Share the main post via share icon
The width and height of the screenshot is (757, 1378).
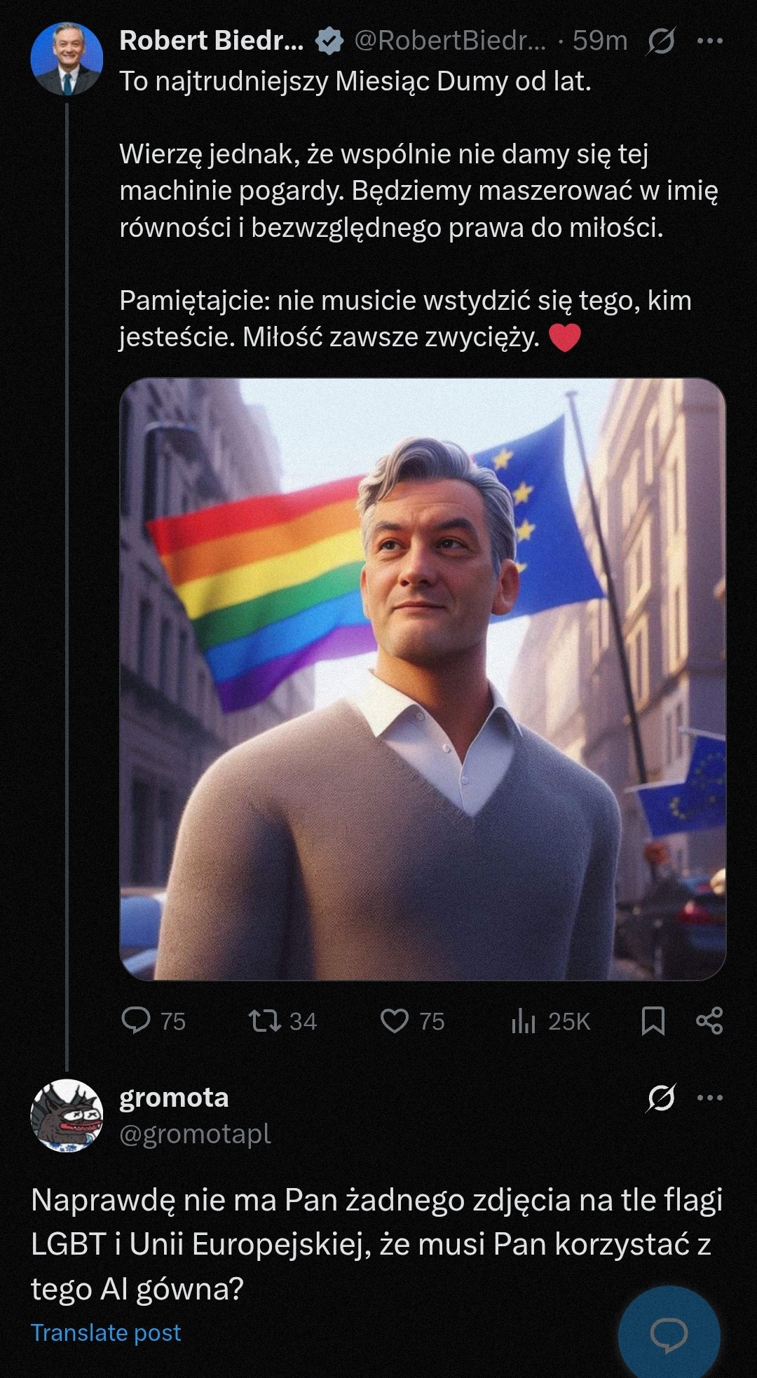tap(709, 1021)
